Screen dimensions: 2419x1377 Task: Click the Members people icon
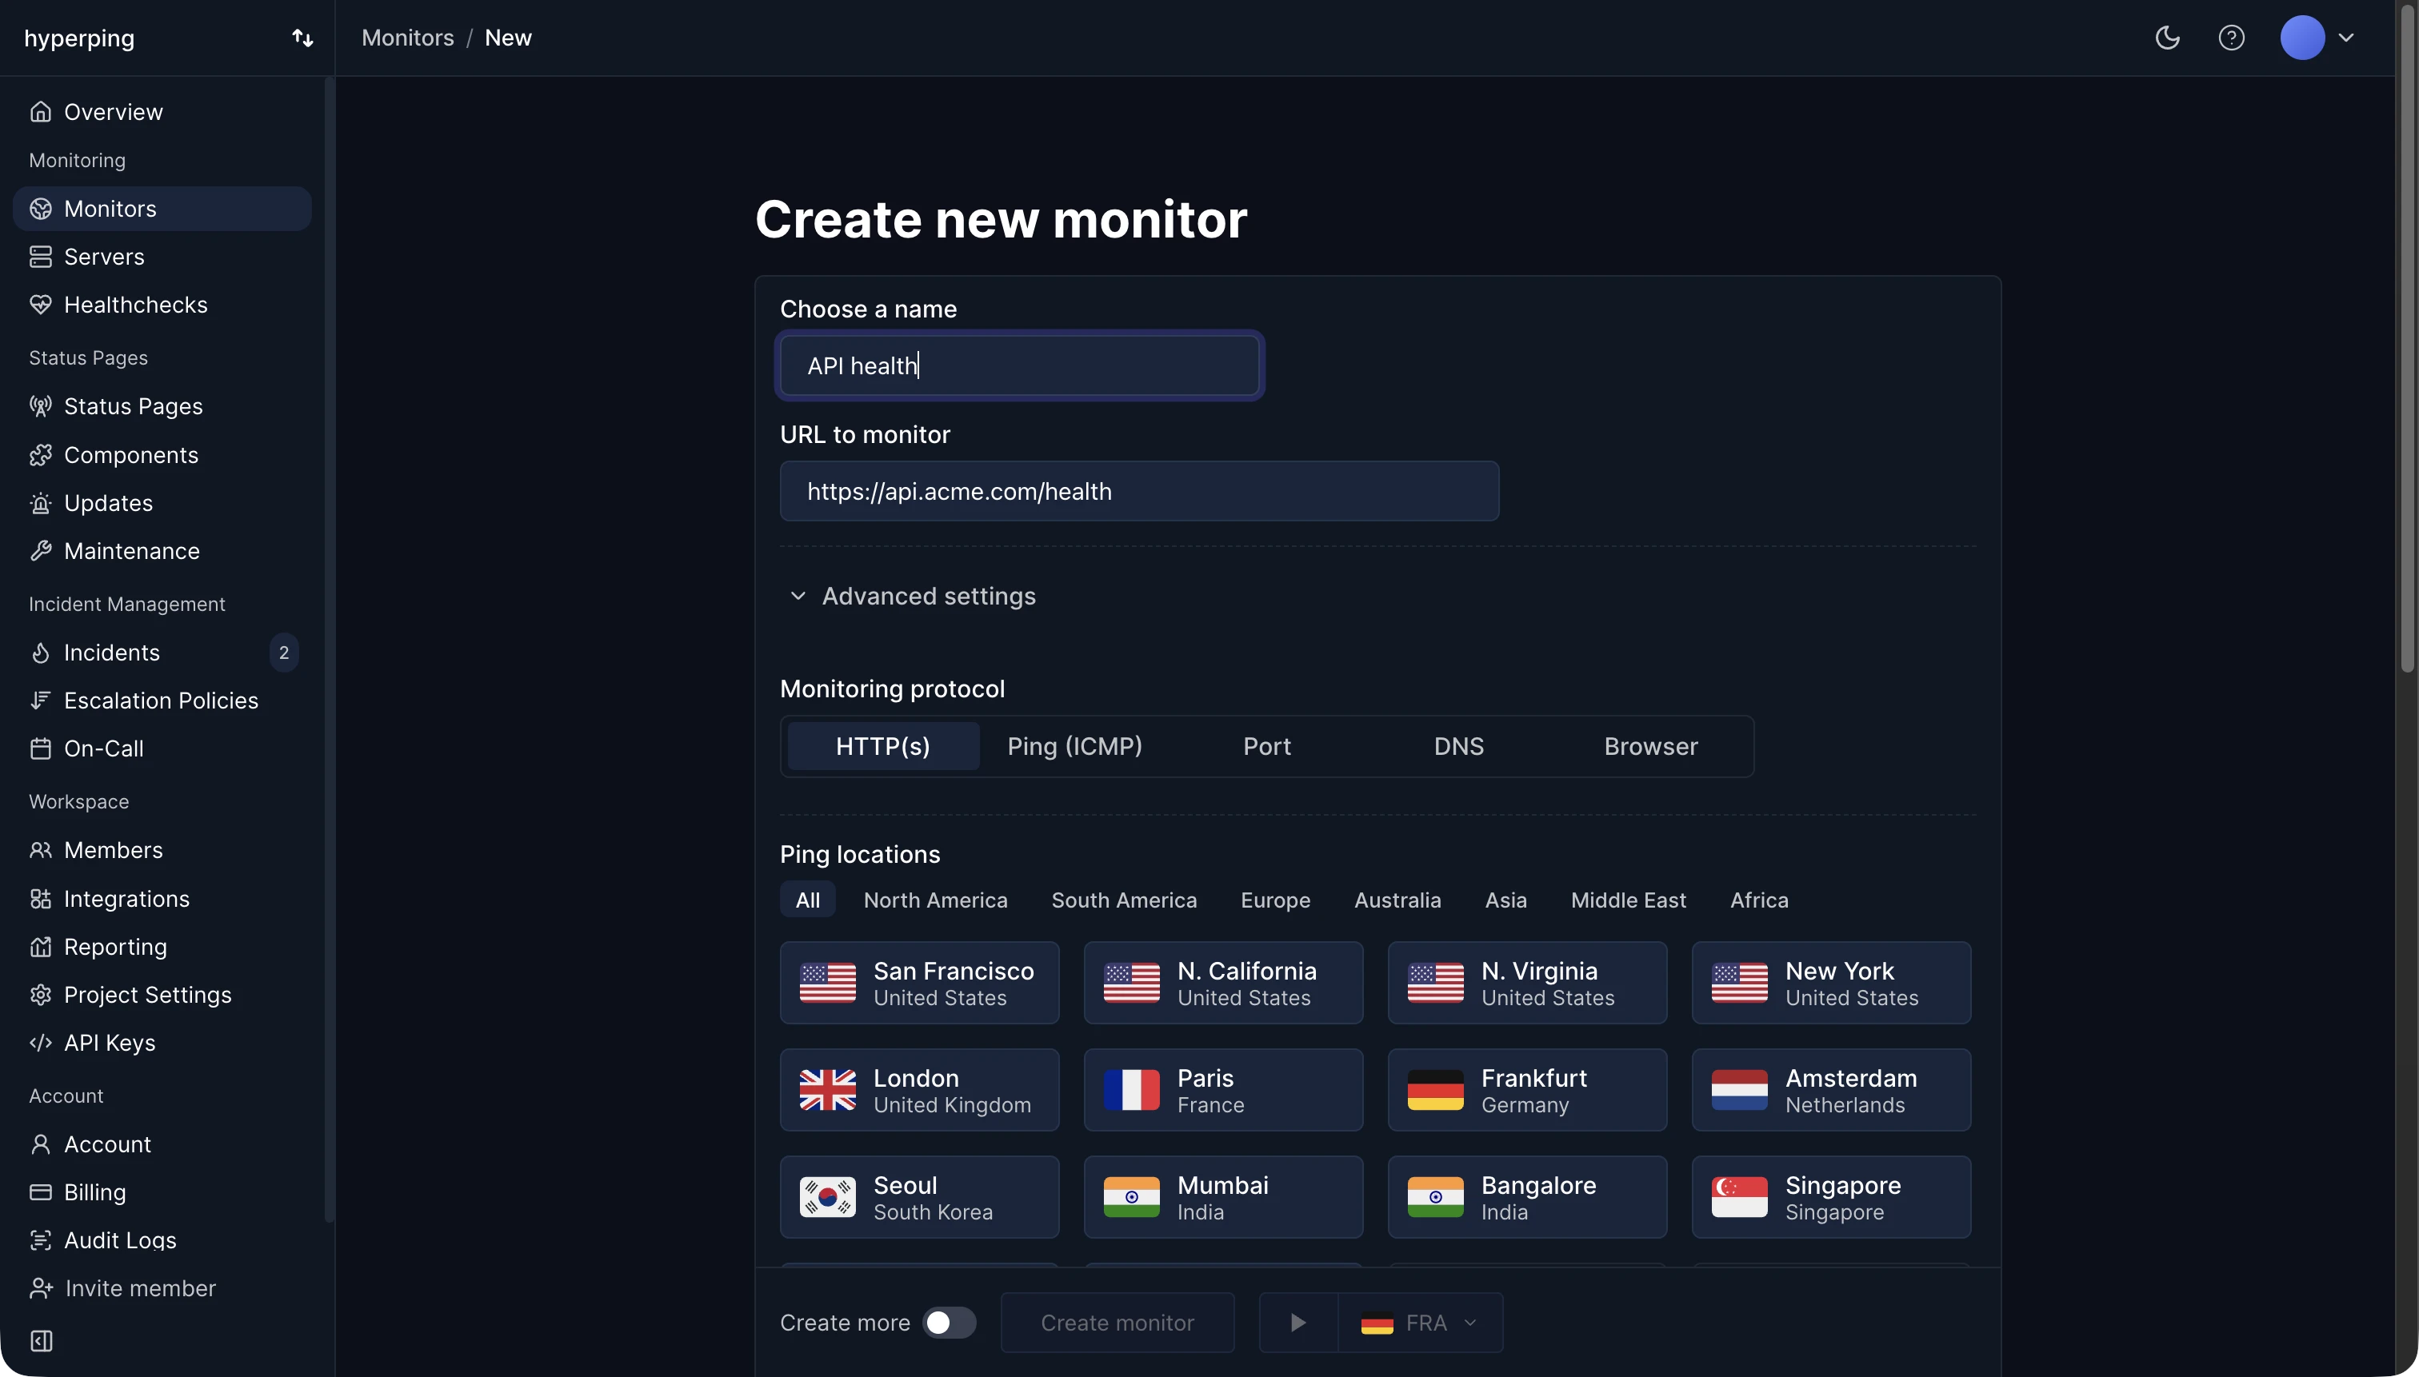coord(40,850)
